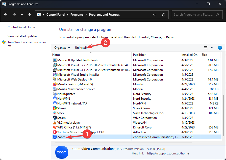Click the ShareX icon
The height and width of the screenshot is (160, 226).
point(55,108)
